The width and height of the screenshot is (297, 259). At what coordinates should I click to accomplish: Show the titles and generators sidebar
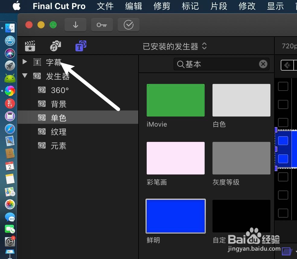coord(81,46)
